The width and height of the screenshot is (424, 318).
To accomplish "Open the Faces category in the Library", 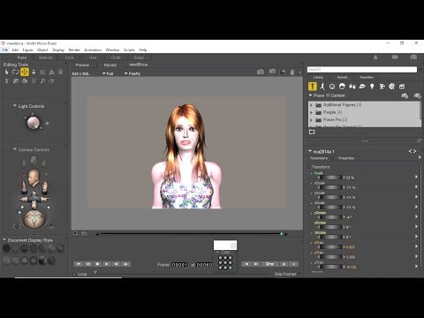I will (332, 87).
